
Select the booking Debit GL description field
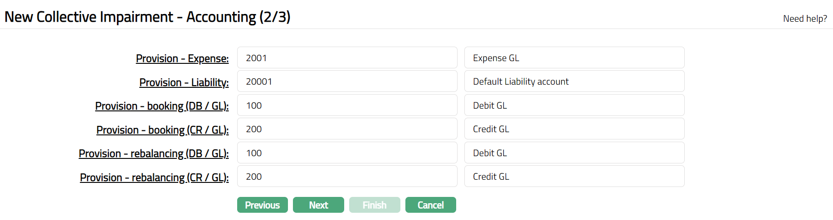point(574,105)
